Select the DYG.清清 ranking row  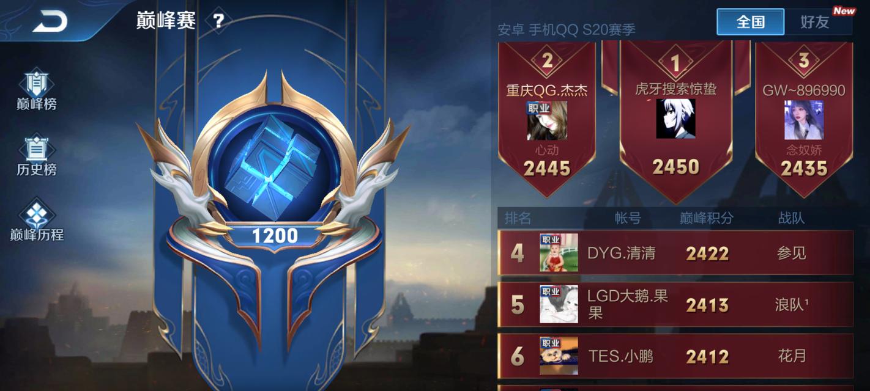click(676, 252)
